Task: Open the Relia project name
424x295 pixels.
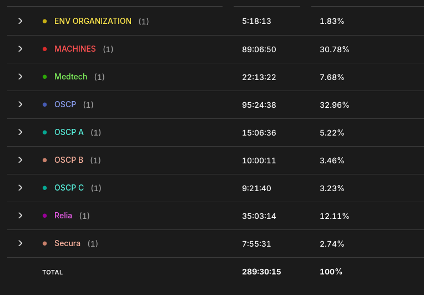Action: point(63,216)
